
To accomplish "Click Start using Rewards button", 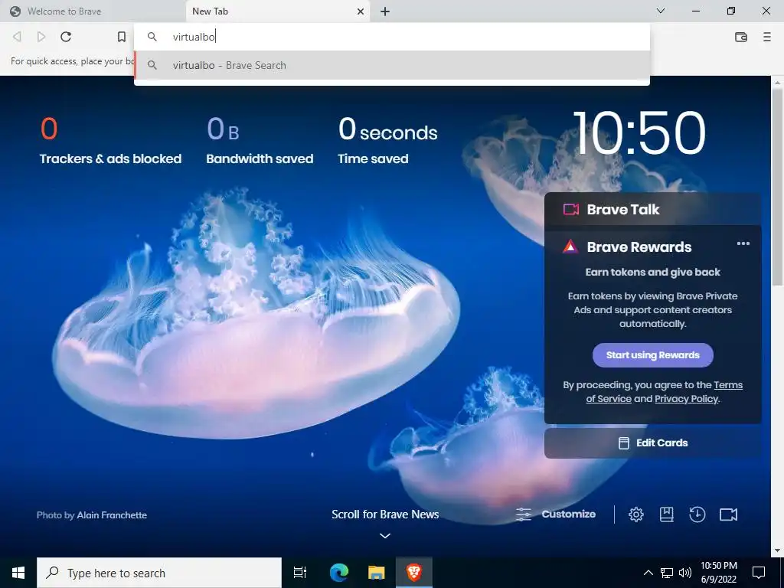I will coord(652,355).
